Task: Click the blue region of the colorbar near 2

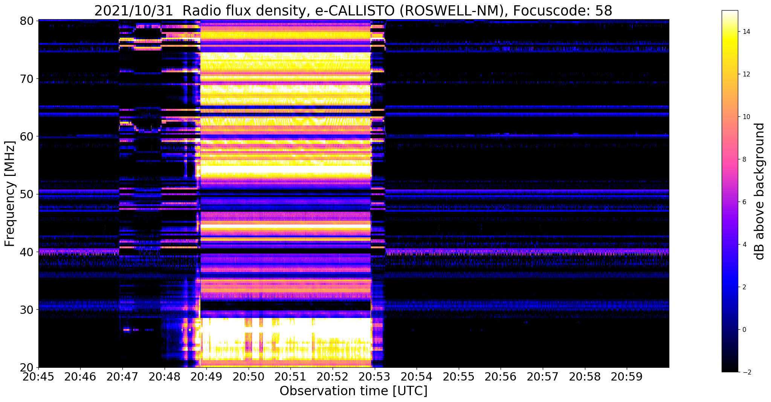Action: click(730, 287)
